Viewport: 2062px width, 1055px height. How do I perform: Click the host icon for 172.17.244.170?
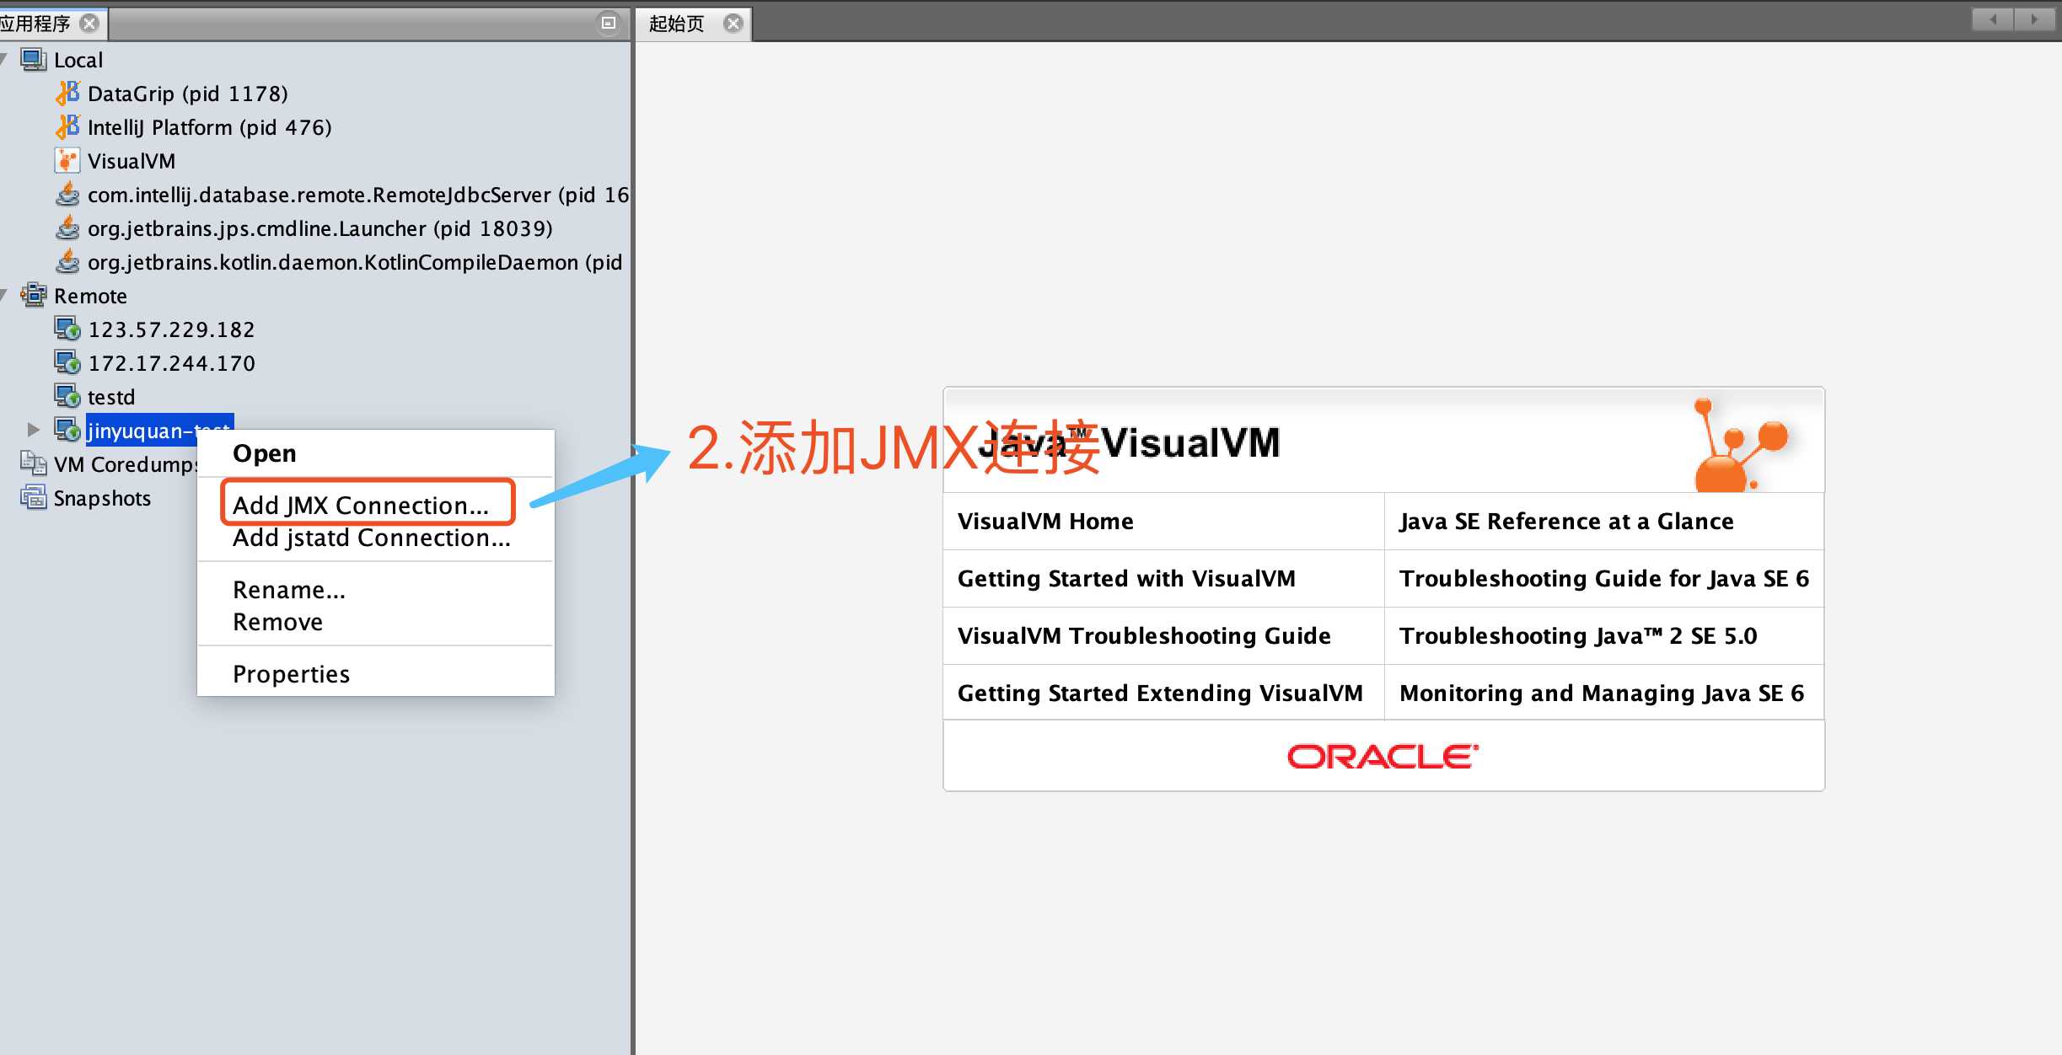[x=67, y=363]
